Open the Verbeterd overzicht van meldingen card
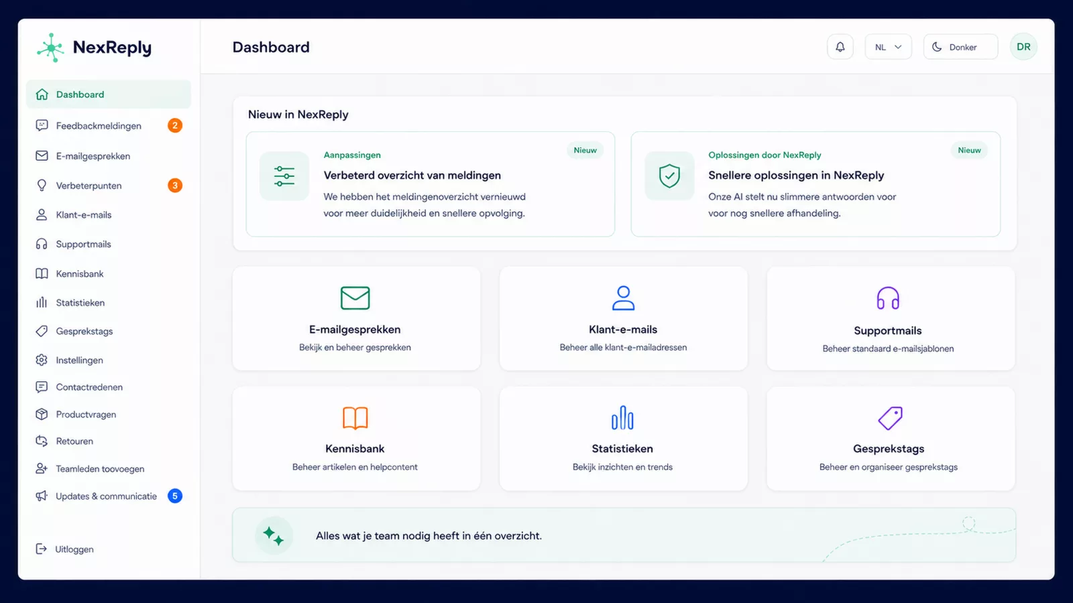Image resolution: width=1073 pixels, height=603 pixels. (x=431, y=184)
